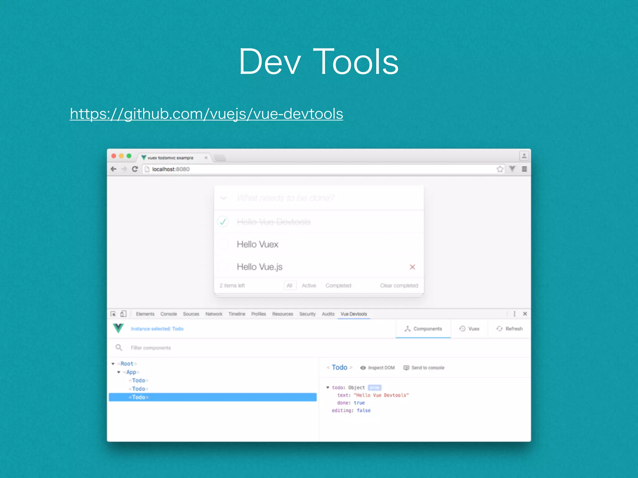638x478 pixels.
Task: Toggle all todos with chevron arrow
Action: (x=223, y=198)
